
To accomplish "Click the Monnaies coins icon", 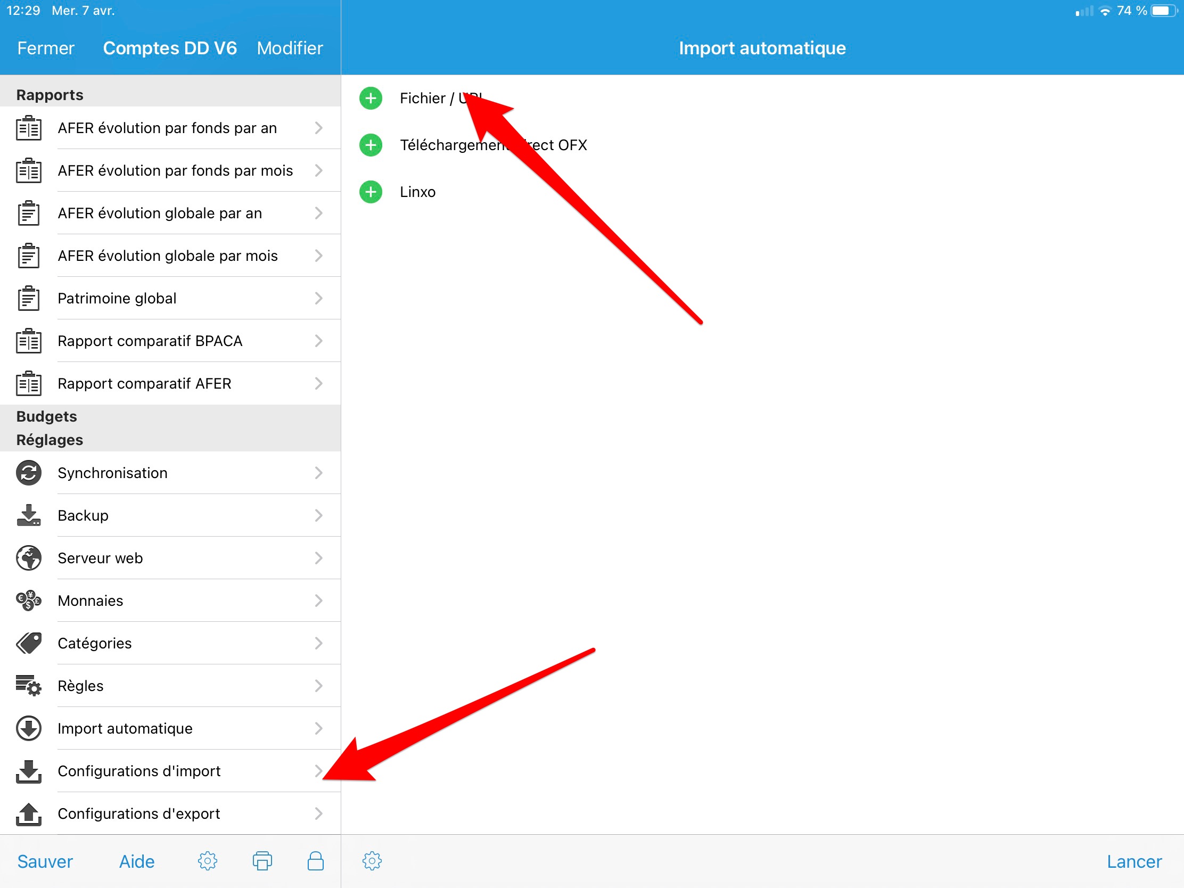I will (28, 601).
